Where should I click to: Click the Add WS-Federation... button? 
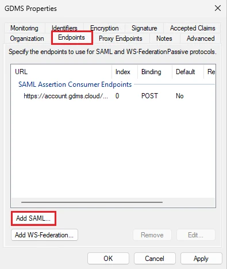click(44, 235)
